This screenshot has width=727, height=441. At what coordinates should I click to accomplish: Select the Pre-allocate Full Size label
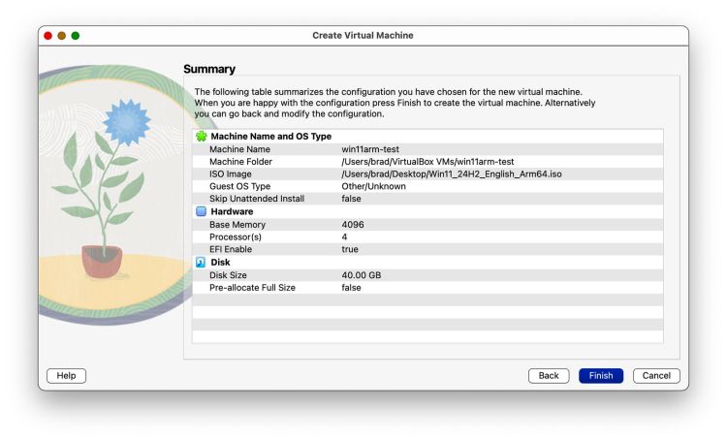coord(252,288)
